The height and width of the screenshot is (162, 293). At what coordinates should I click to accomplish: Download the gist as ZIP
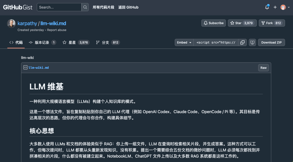coord(271,42)
